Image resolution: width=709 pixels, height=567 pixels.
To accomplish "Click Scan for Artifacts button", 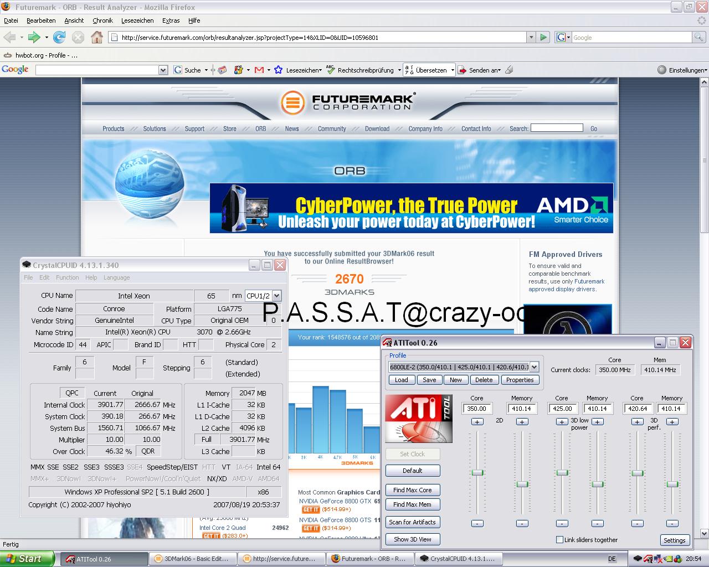I will pos(413,522).
